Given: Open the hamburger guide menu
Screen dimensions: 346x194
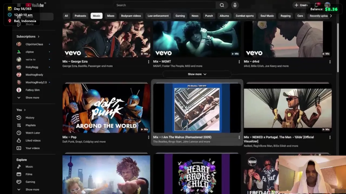Looking at the screenshot, I should pos(19,5).
